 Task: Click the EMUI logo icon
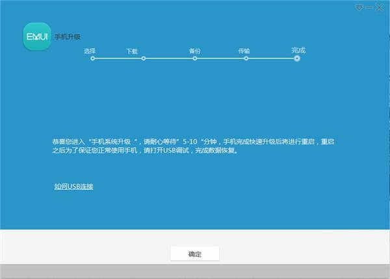37,36
